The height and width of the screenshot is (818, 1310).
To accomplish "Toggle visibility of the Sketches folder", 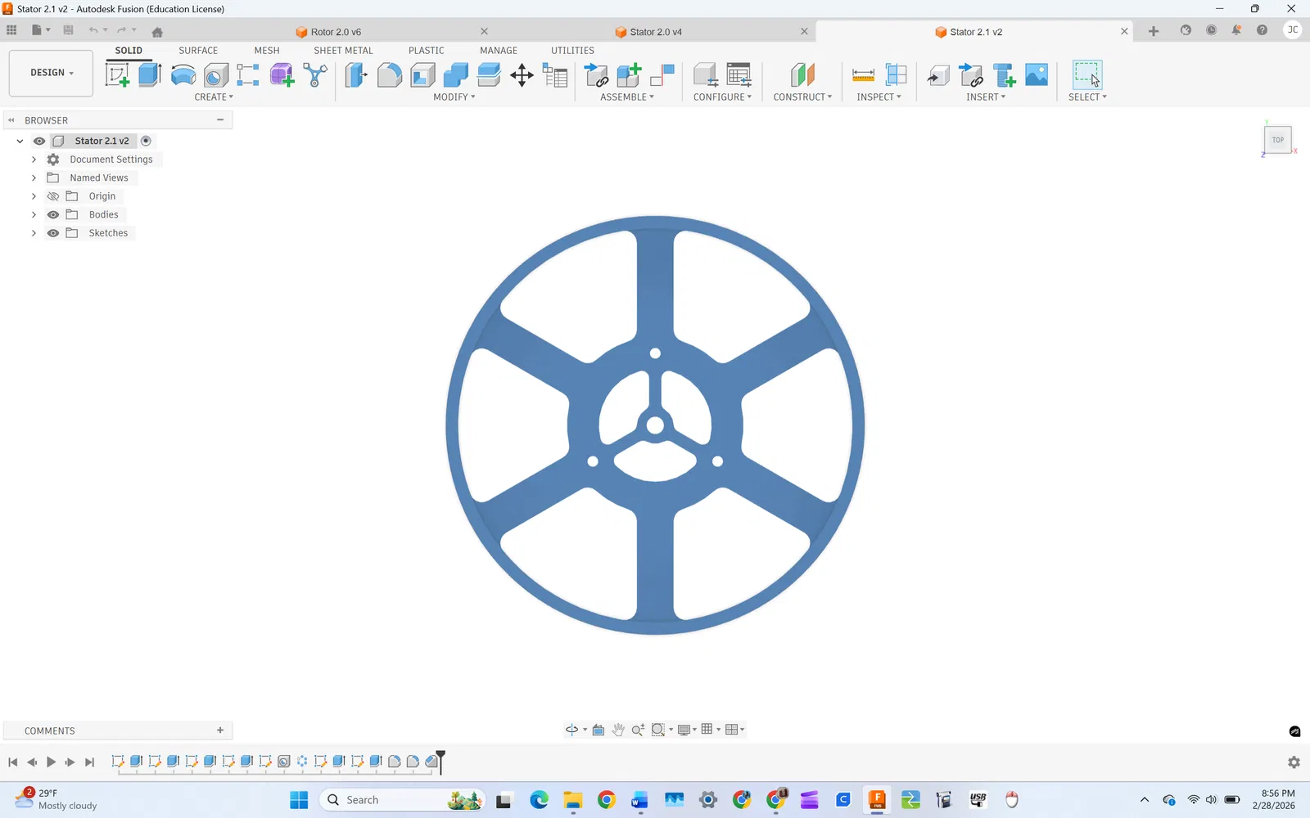I will pos(53,233).
